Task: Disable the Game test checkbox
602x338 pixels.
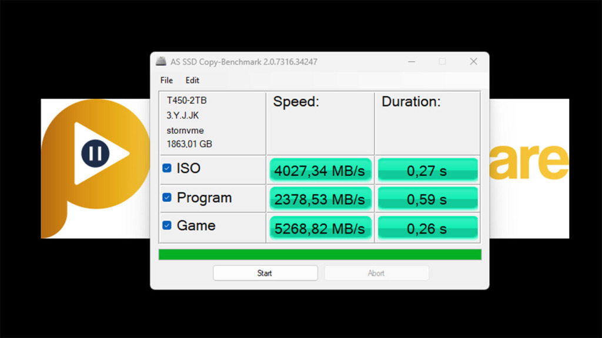Action: click(x=166, y=225)
